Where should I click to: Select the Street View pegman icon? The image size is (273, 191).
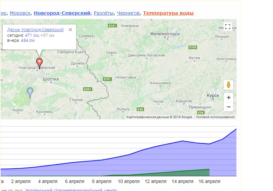pos(229,85)
